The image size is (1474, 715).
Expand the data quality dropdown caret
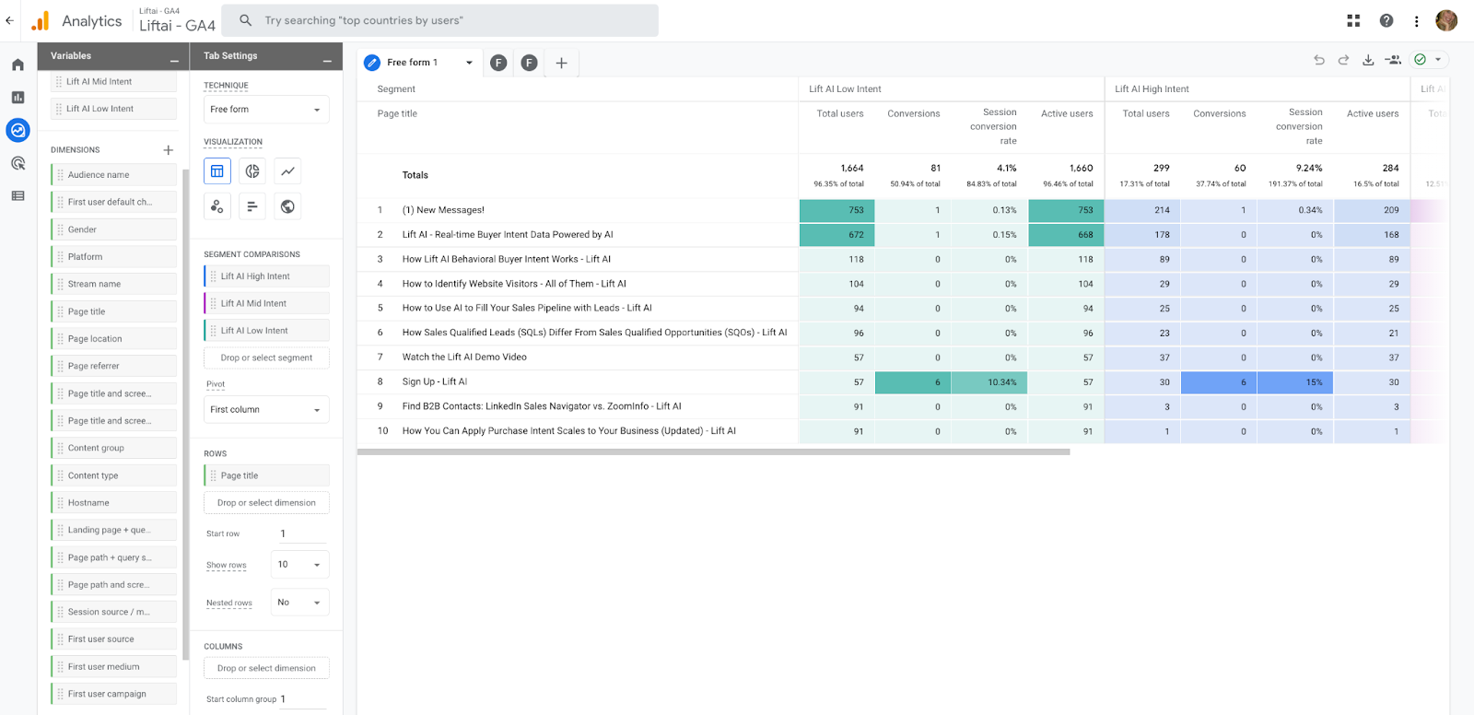(x=1438, y=59)
